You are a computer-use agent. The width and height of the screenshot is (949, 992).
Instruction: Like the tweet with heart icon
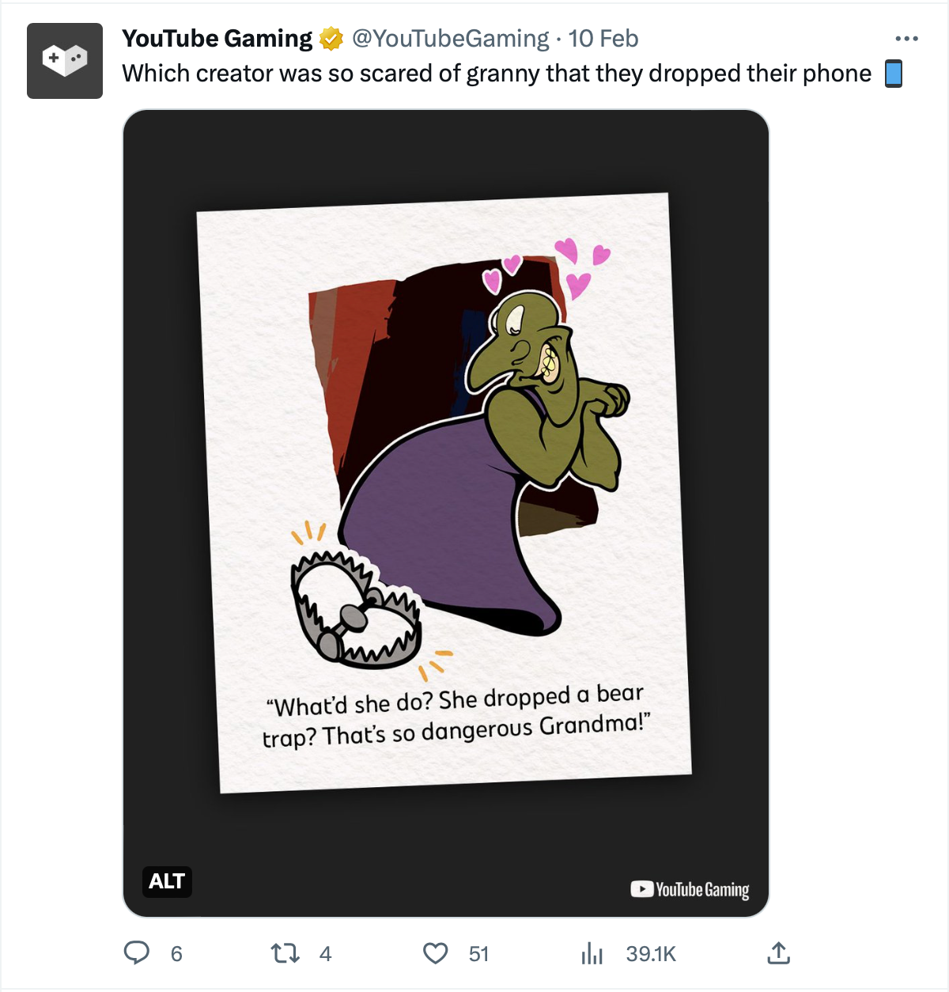(x=435, y=953)
